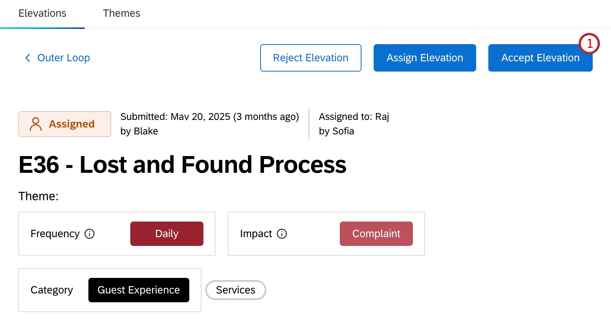611x319 pixels.
Task: Click the Services tag pill
Action: click(x=235, y=290)
